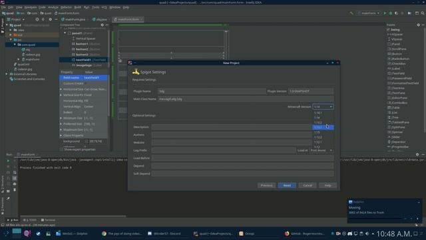426x240 pixels.
Task: Pick JTable from the Palette
Action: [x=393, y=108]
